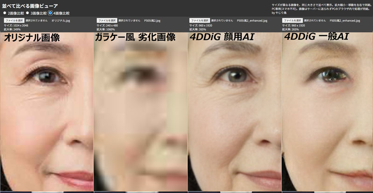Select the 3画像比較 radio option
373x193 pixels.
(x=27, y=13)
